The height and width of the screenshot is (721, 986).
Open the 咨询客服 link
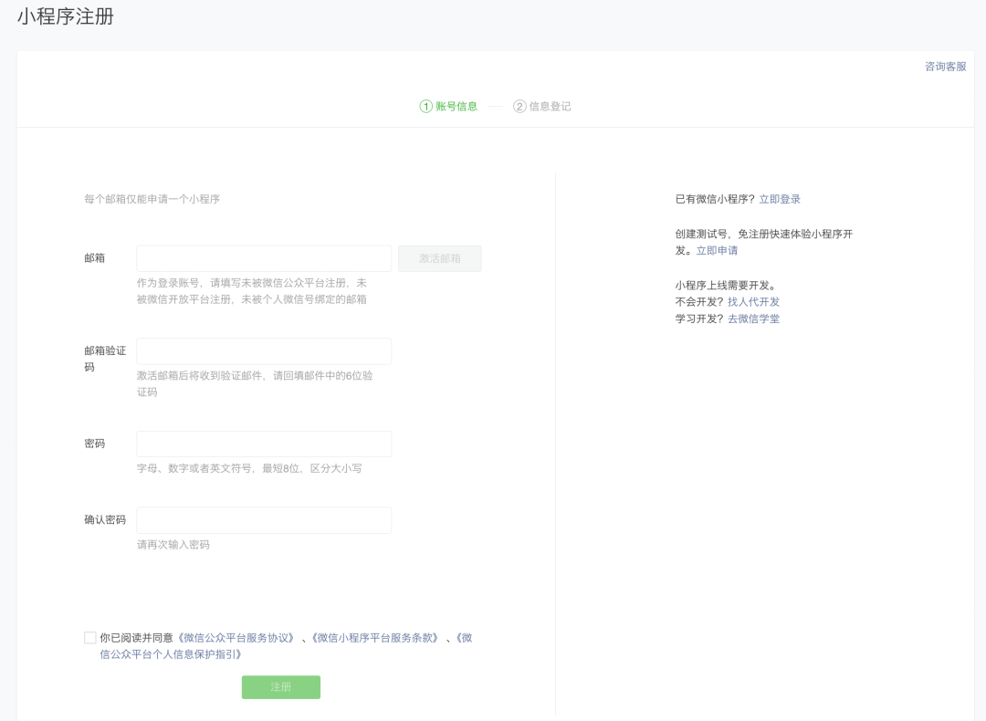(945, 67)
